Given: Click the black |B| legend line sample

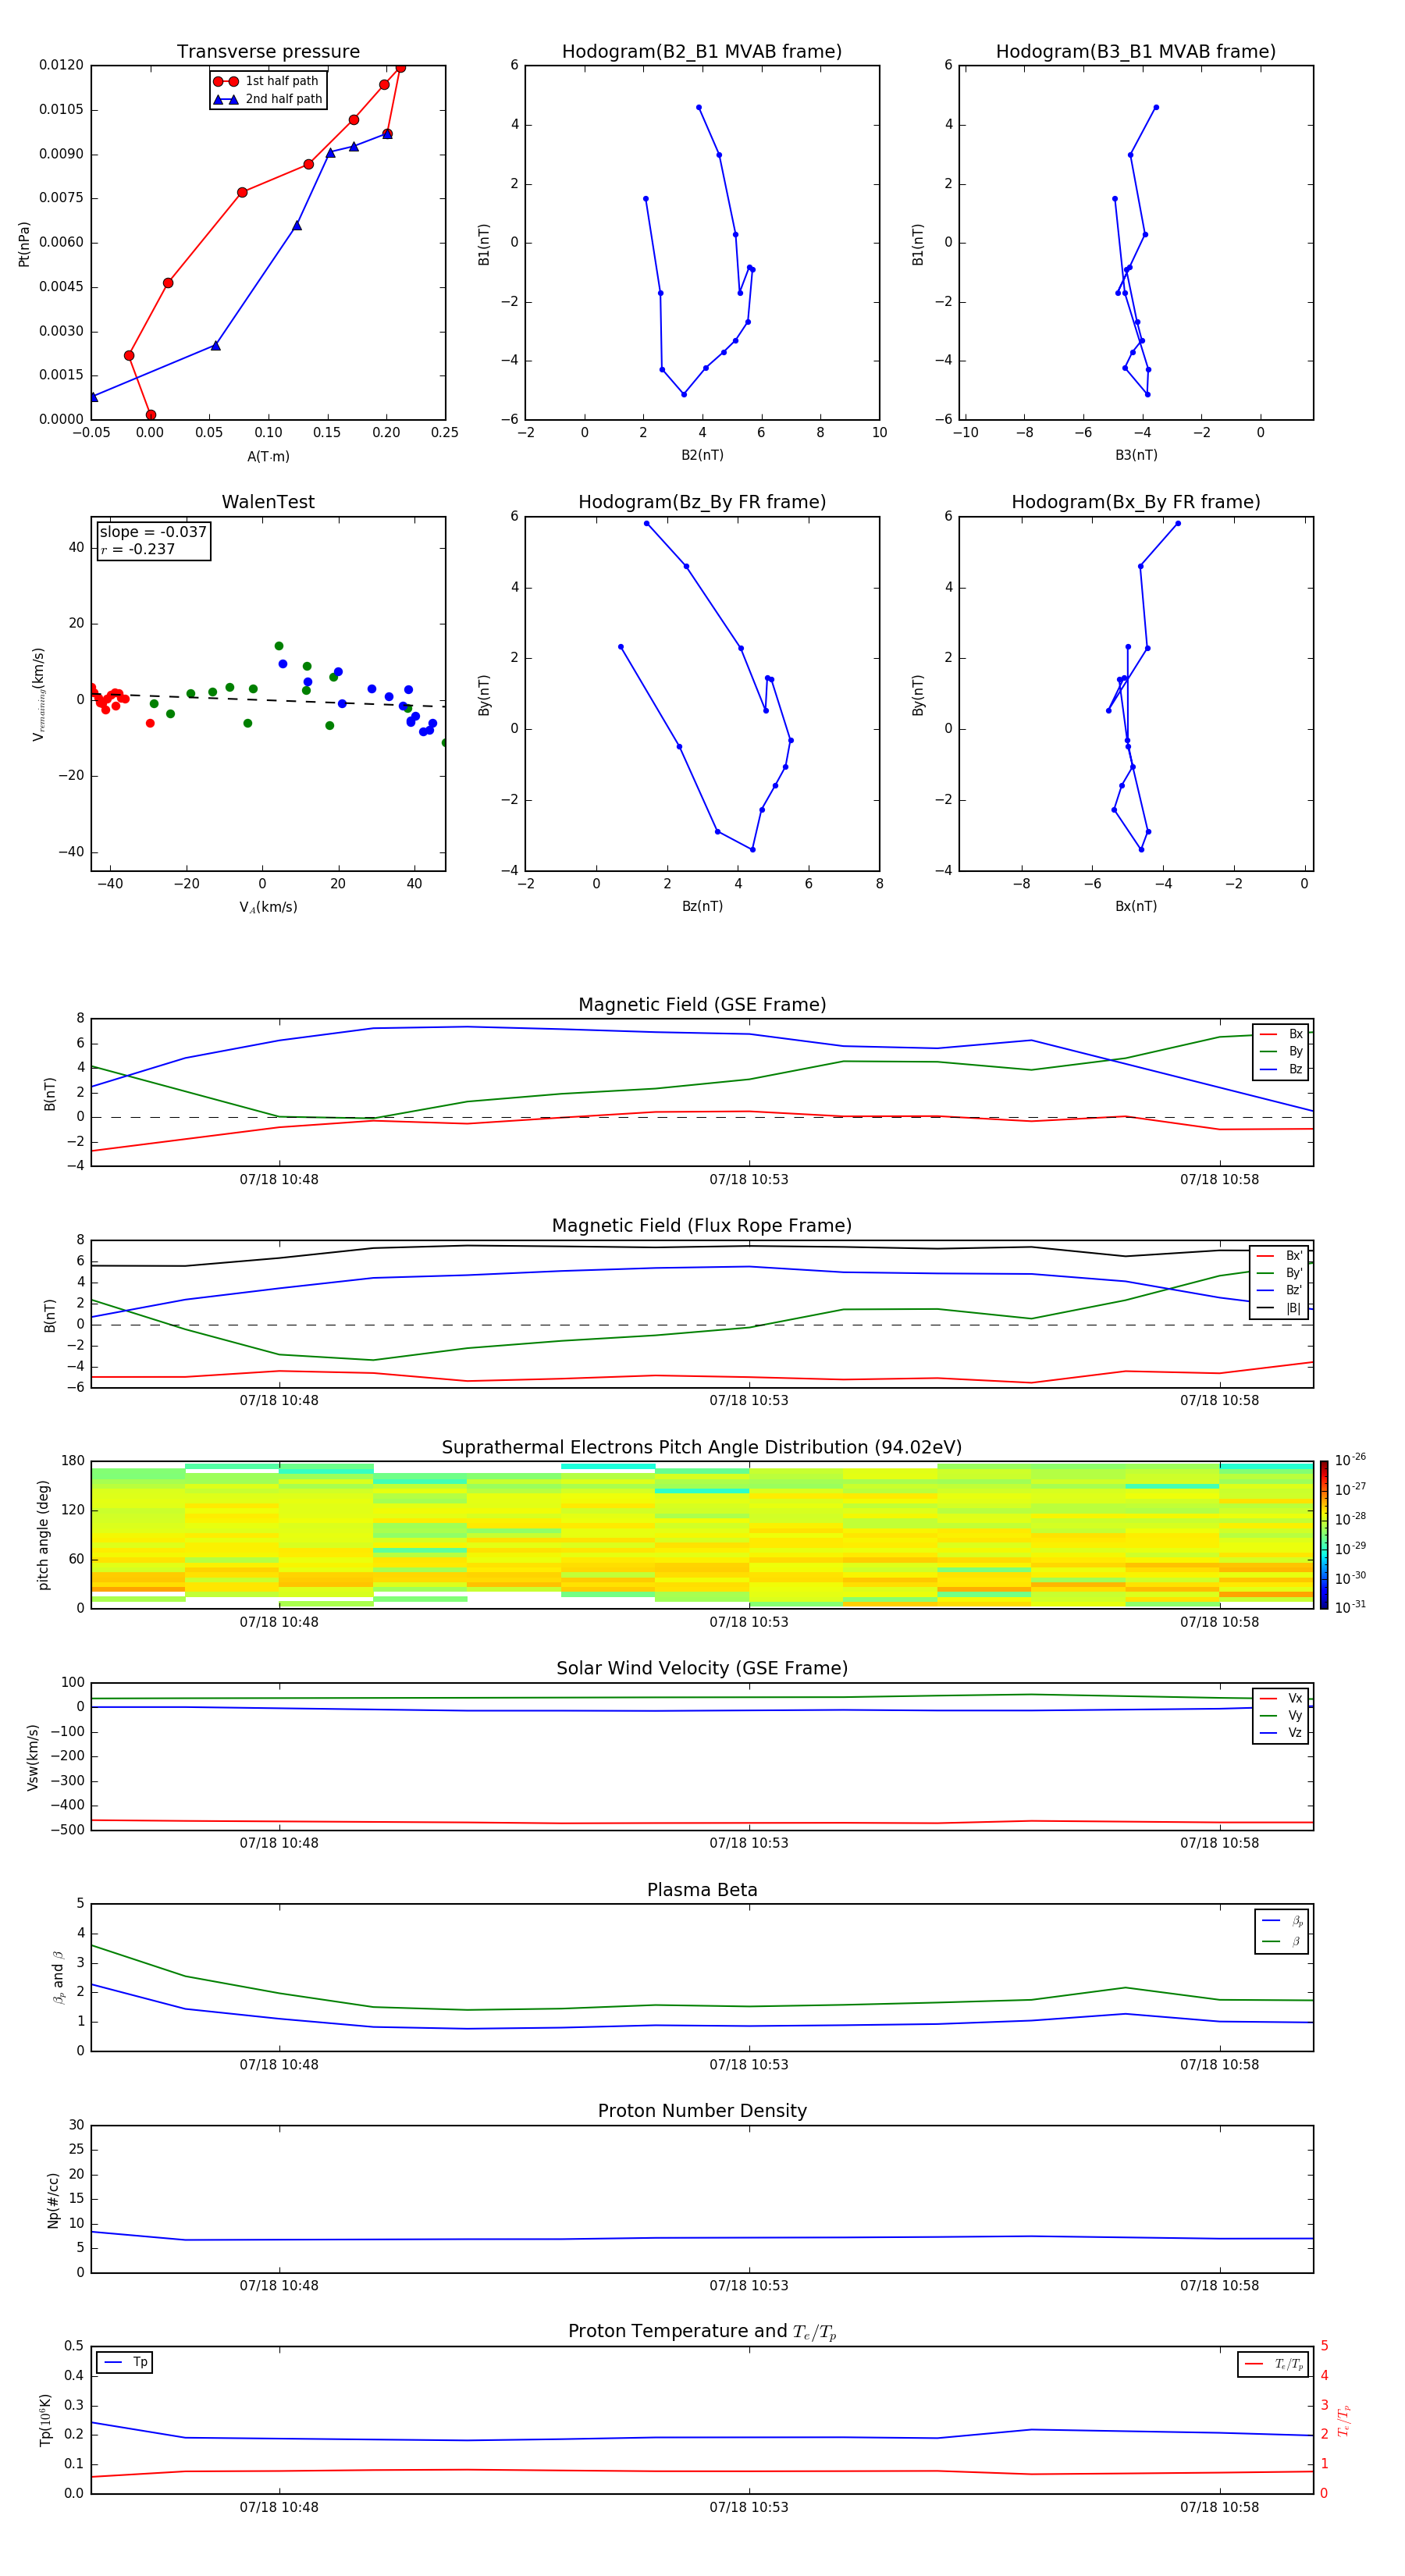Looking at the screenshot, I should [x=1265, y=1308].
